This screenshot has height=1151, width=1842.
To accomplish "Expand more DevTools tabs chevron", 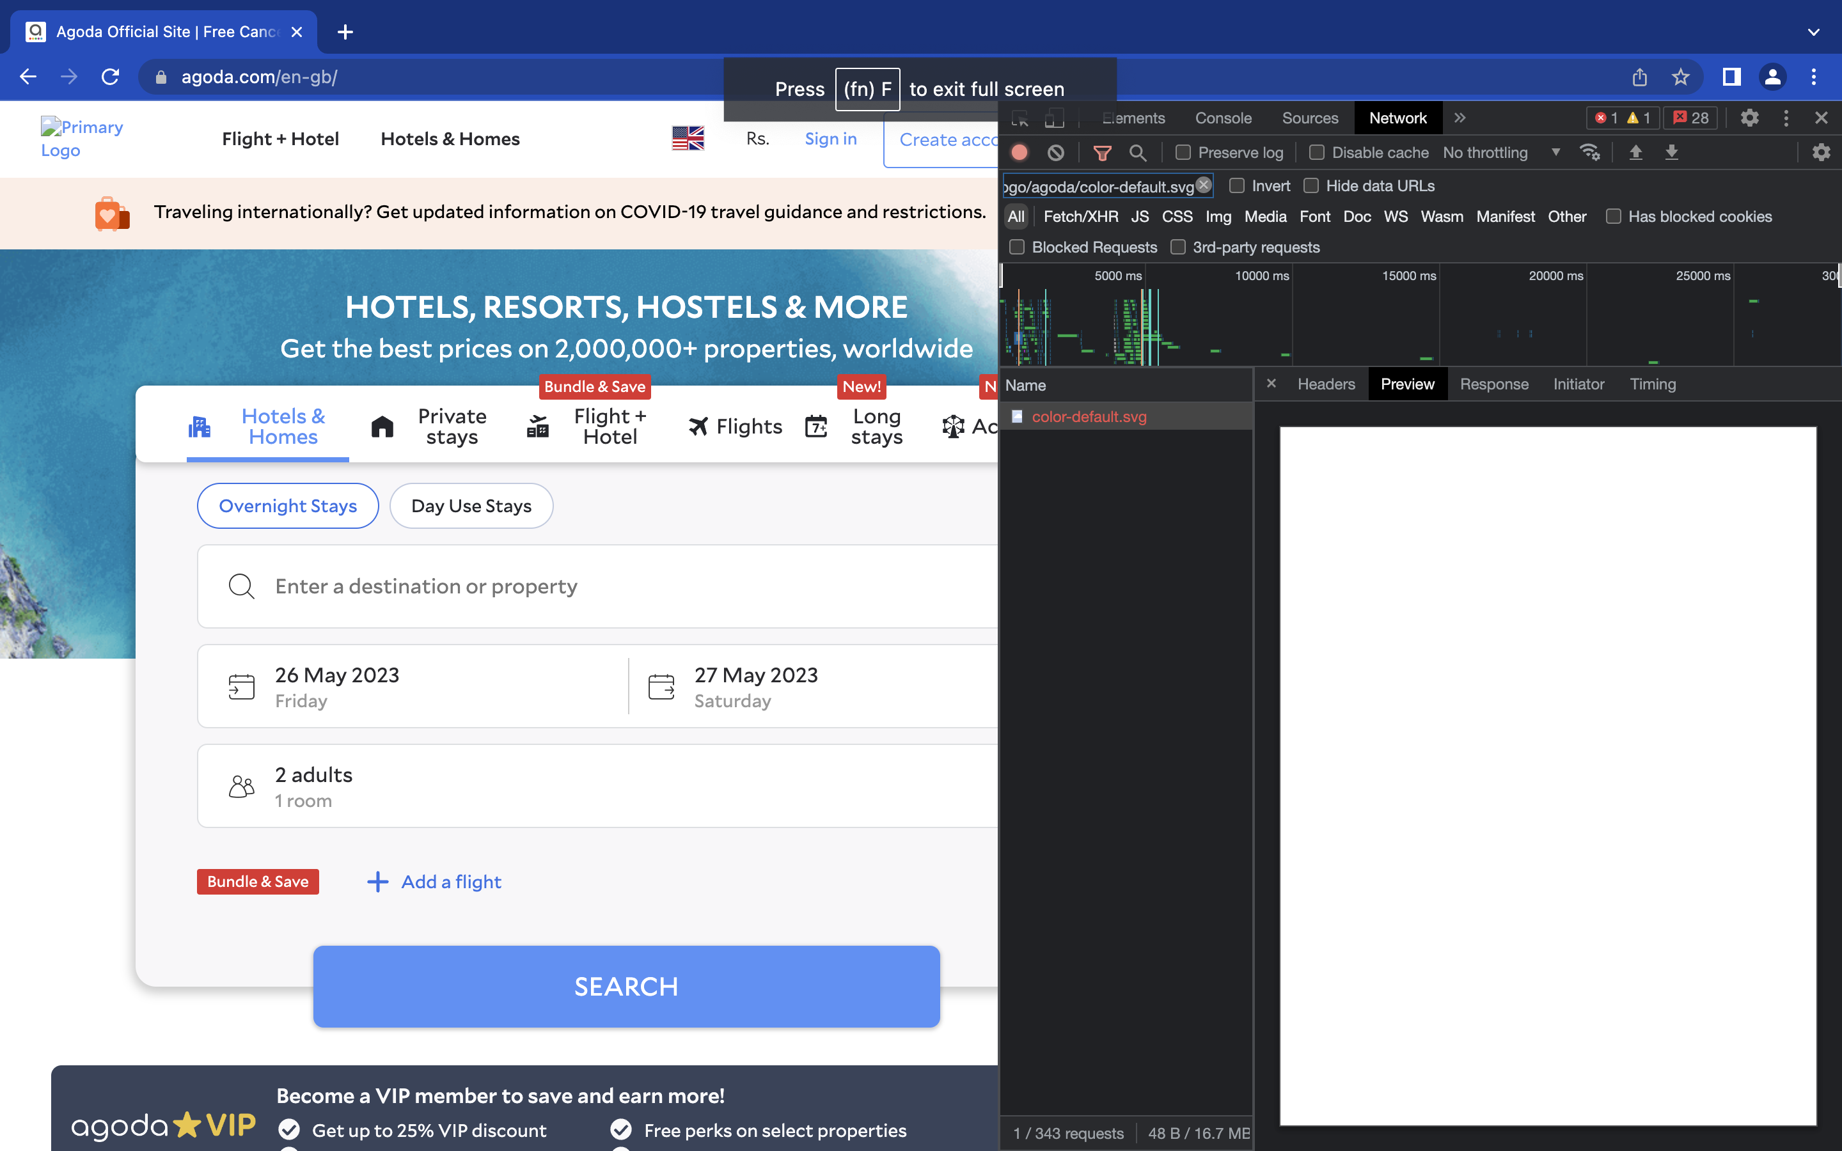I will coord(1459,118).
